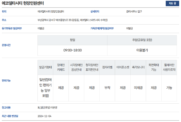Click the 점자라벨 column header
The height and width of the screenshot is (122, 181).
[x=107, y=67]
